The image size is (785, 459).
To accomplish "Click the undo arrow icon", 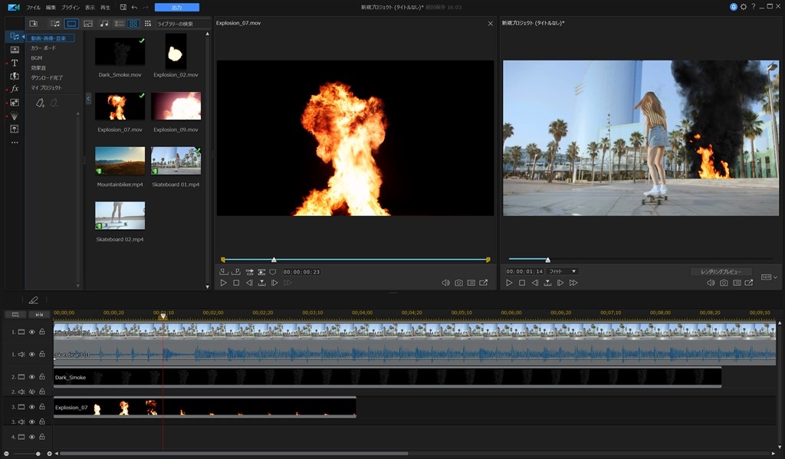I will point(135,7).
